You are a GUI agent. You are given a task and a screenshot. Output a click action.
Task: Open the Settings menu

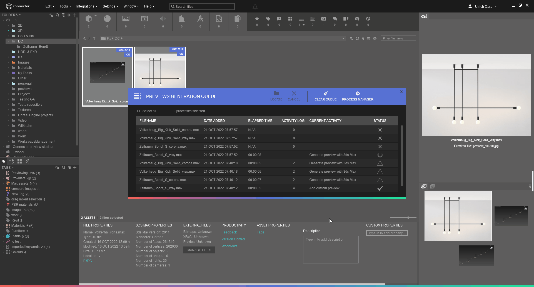tap(110, 6)
